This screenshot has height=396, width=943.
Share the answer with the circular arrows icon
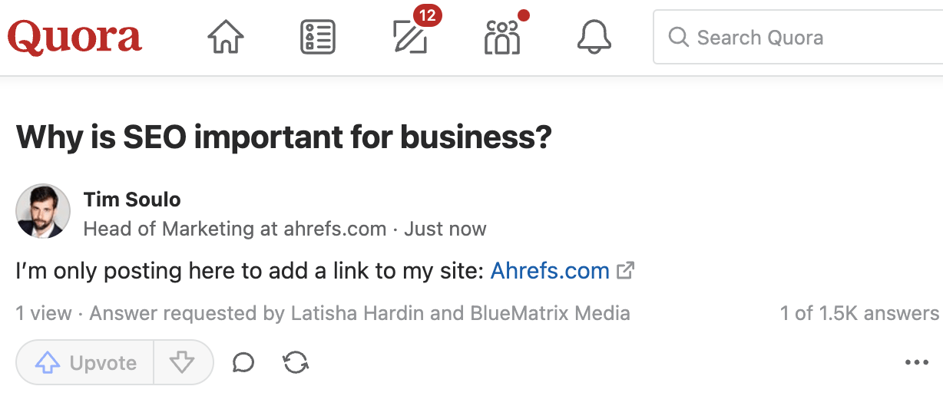point(296,362)
